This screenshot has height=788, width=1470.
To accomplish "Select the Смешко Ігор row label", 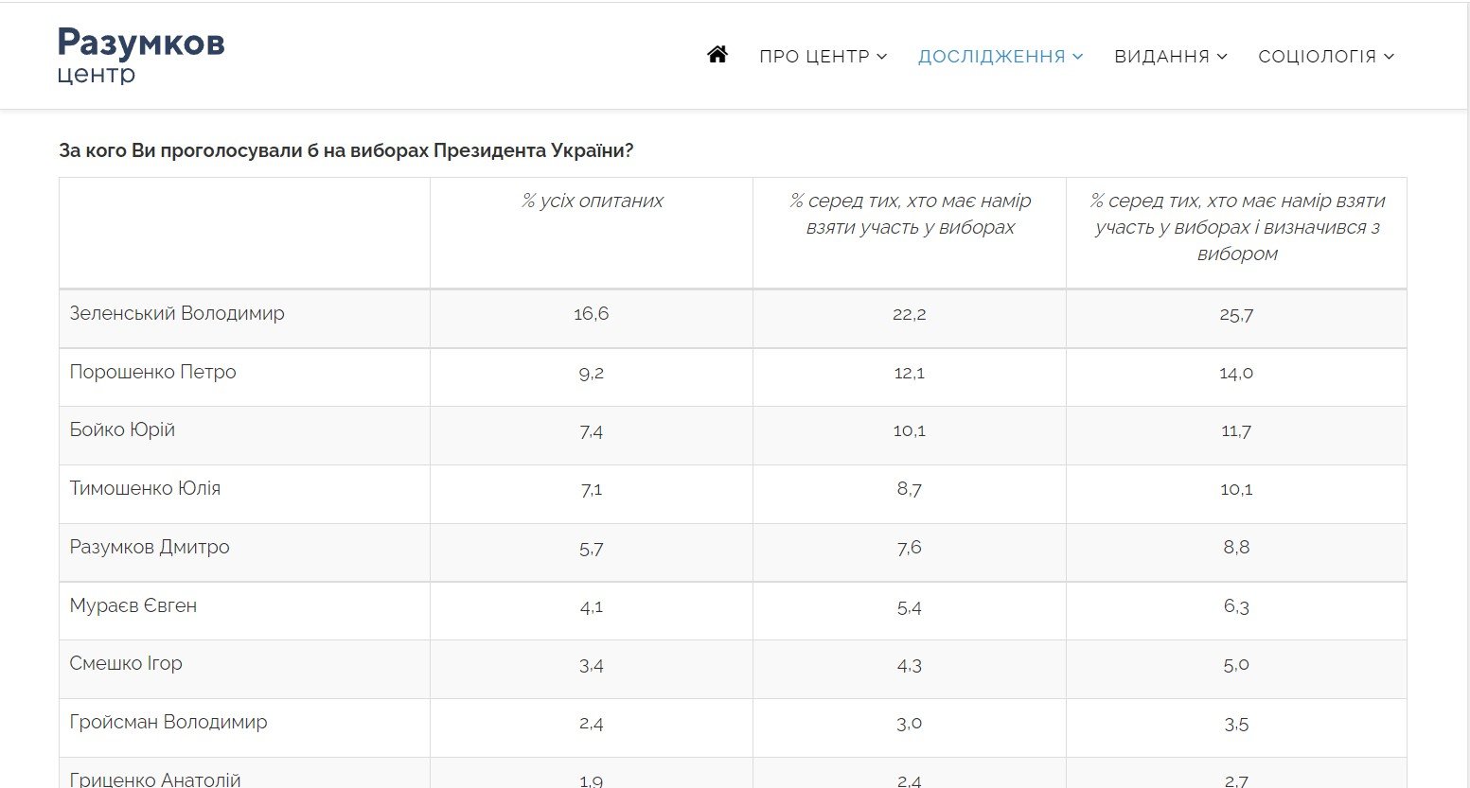I will point(126,664).
